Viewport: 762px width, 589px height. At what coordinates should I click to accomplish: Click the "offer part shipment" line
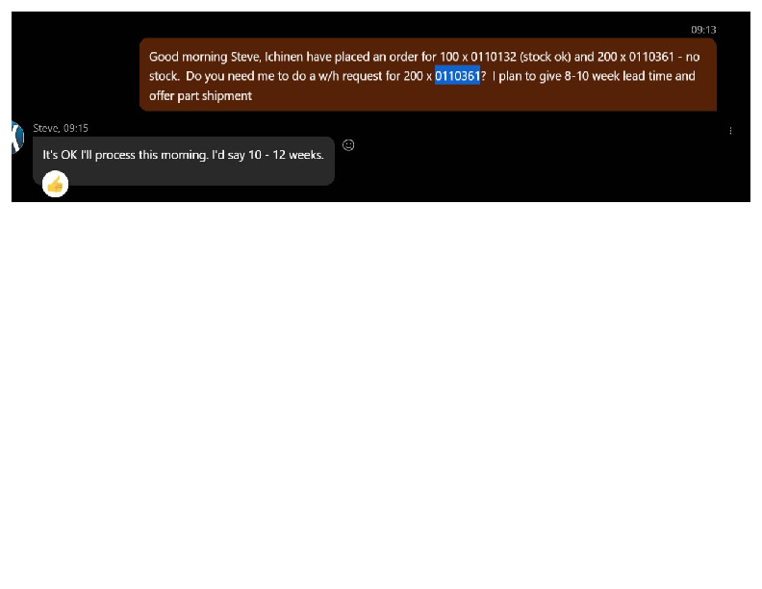(x=201, y=95)
